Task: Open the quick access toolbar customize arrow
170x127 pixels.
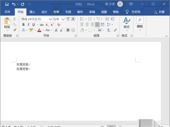Action: point(30,4)
